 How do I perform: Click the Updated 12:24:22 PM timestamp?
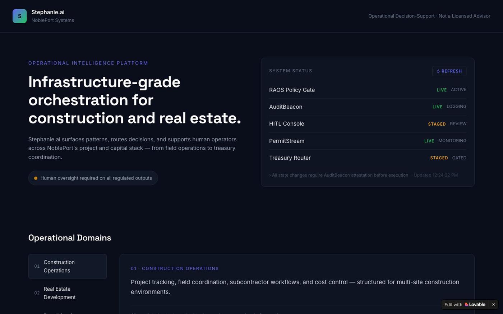coord(435,175)
